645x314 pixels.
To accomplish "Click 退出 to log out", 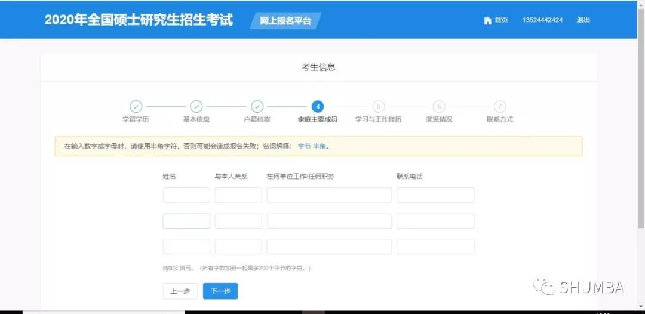I will (x=583, y=20).
